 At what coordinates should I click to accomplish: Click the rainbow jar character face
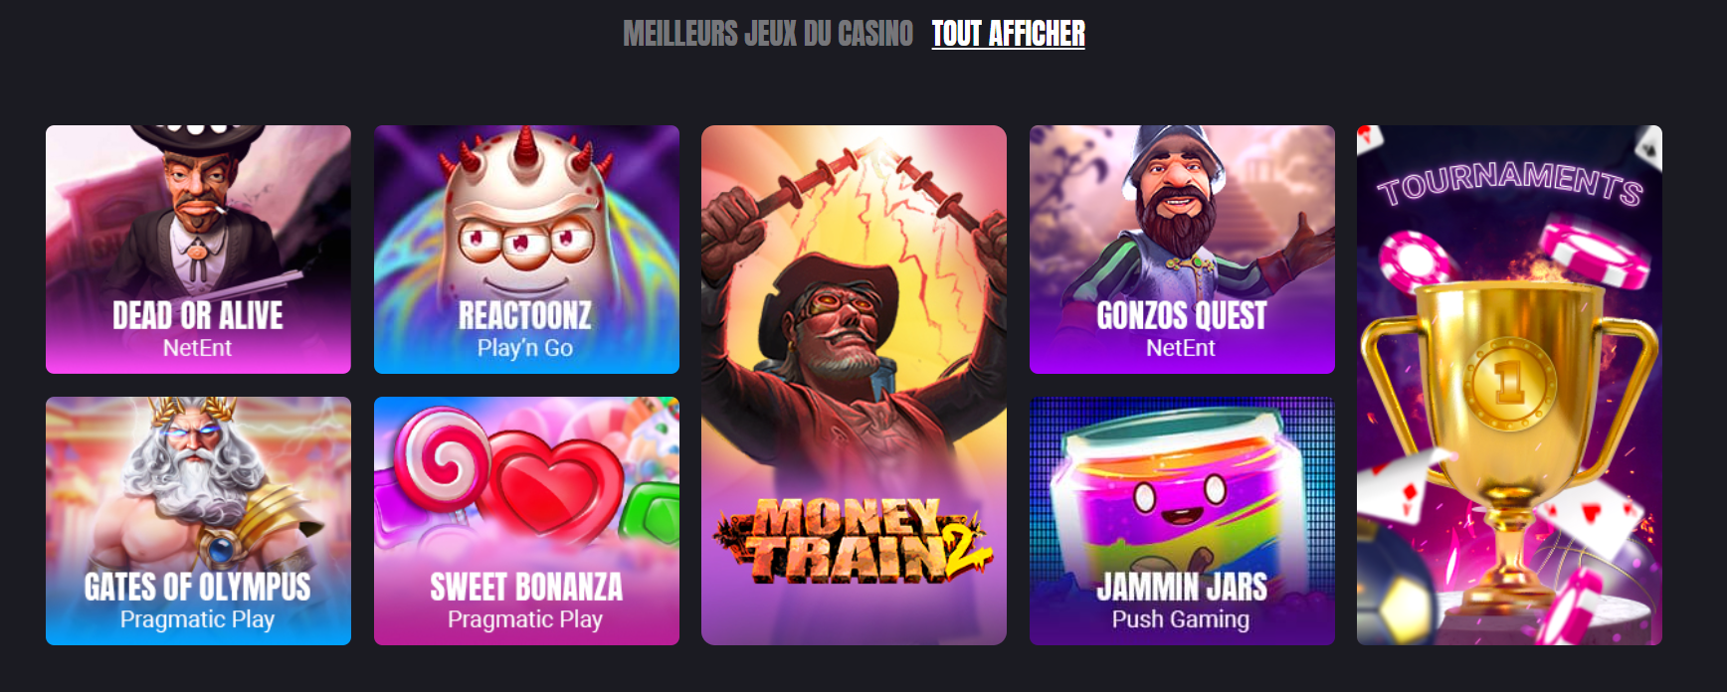[x=1180, y=494]
